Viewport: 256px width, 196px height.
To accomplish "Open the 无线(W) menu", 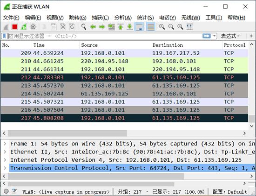I will pos(190,18).
